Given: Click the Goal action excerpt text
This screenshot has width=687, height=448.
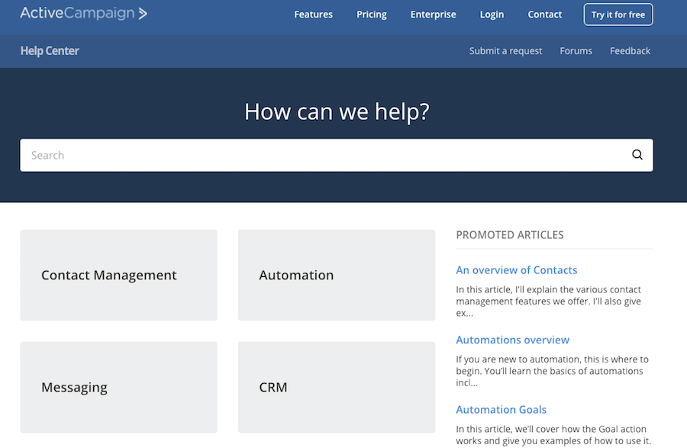Looking at the screenshot, I should [553, 435].
